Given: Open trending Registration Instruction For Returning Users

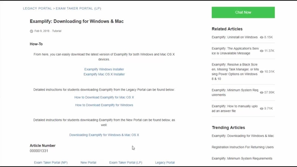Looking at the screenshot, I should coord(243,147).
